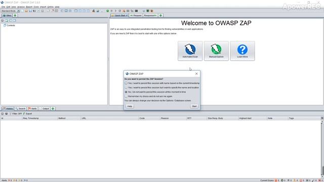Click the black console icon in top toolbar
The image size is (324, 182).
(x=136, y=11)
